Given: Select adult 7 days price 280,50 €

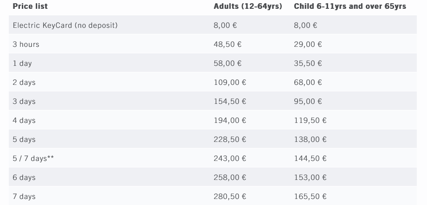Looking at the screenshot, I should click(230, 197).
